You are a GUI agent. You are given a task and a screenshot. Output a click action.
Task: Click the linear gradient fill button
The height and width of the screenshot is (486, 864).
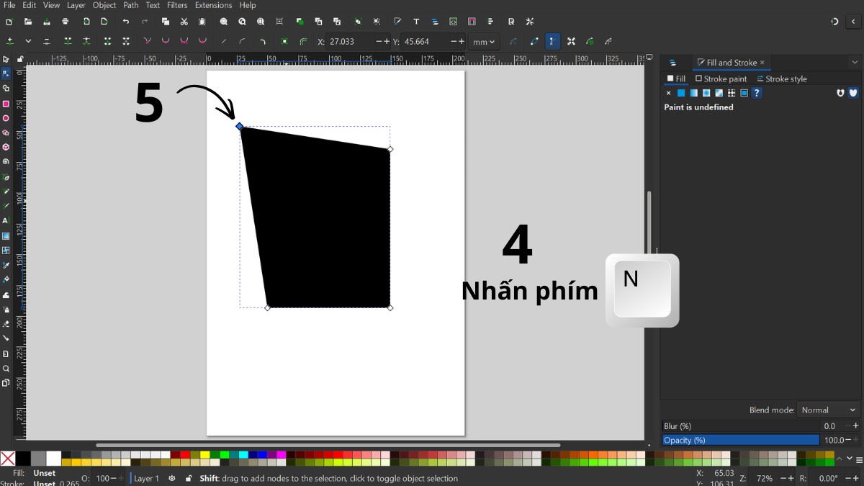point(693,93)
